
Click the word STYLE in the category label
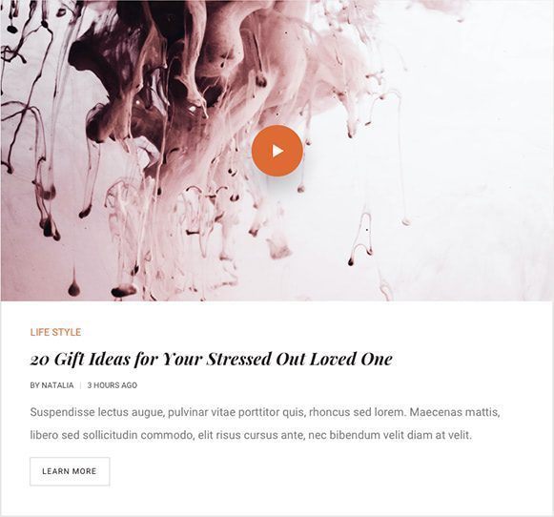click(x=67, y=332)
